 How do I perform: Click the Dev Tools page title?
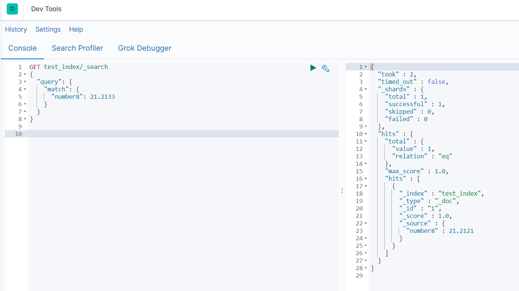tap(46, 9)
